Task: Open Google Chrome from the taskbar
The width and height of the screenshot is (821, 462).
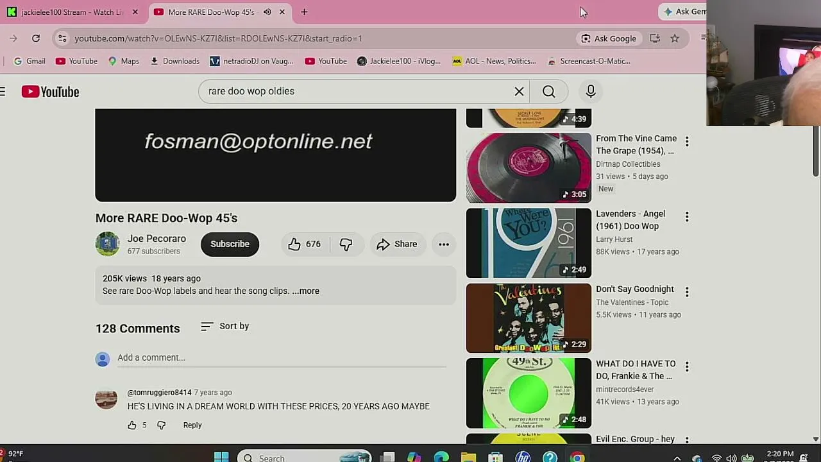Action: [x=577, y=457]
